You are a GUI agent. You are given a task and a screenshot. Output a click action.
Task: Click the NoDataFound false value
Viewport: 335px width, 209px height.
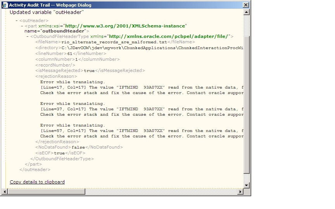click(x=78, y=147)
